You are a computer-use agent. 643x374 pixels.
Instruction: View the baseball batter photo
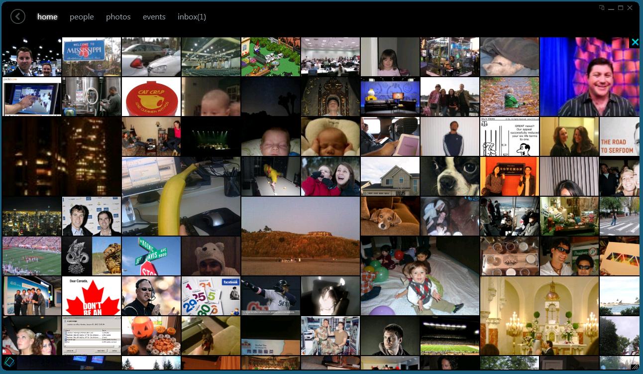pyautogui.click(x=271, y=296)
